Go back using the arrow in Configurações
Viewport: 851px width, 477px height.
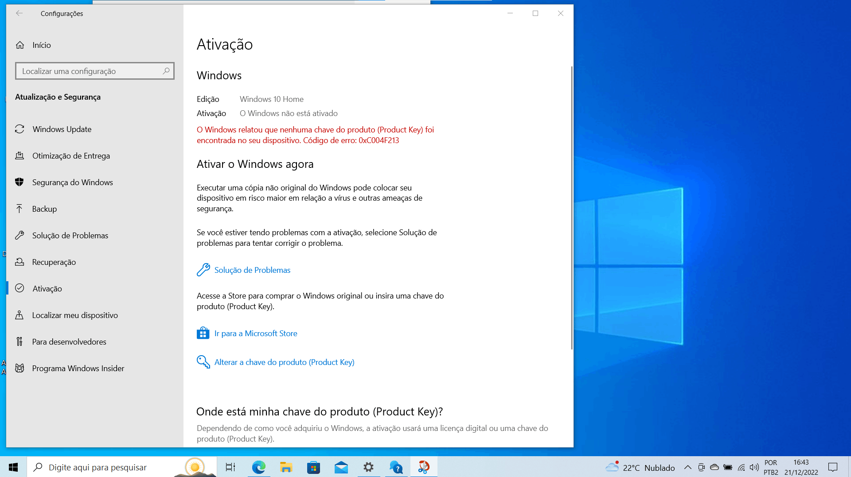pyautogui.click(x=19, y=13)
